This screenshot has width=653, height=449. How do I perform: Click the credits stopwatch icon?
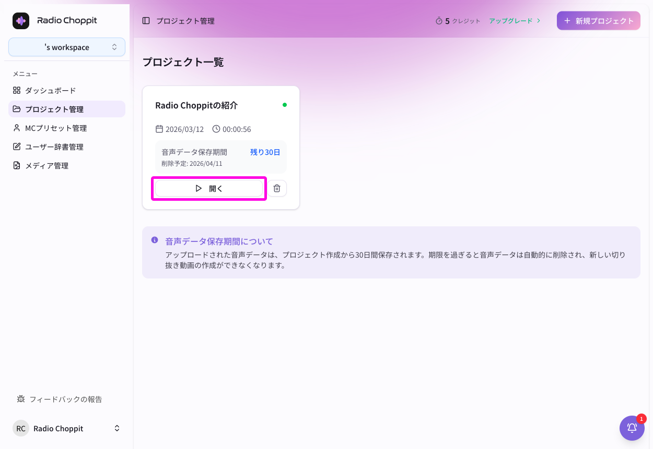[439, 21]
